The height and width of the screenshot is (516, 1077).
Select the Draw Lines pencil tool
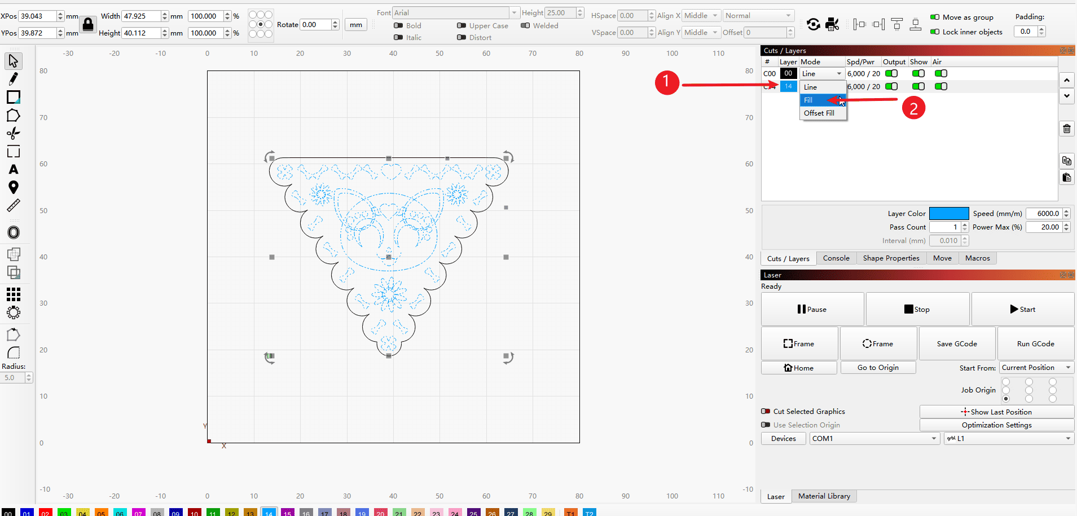14,79
